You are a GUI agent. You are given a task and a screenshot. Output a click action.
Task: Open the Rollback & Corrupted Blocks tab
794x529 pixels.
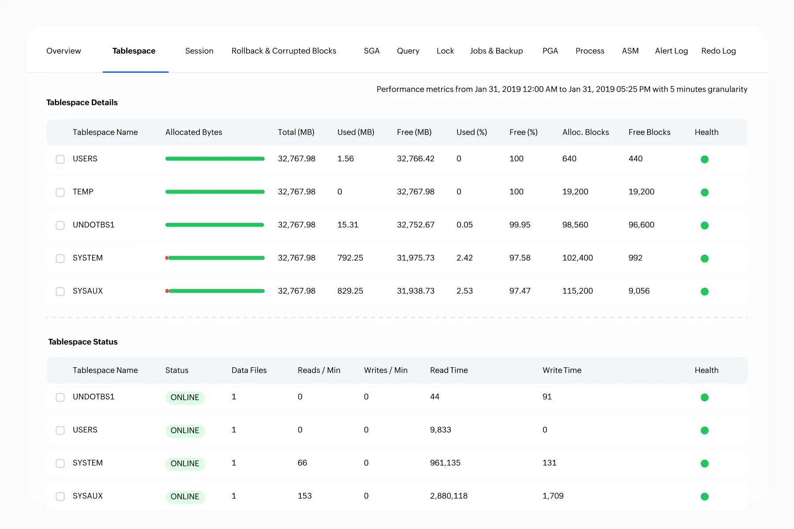284,51
